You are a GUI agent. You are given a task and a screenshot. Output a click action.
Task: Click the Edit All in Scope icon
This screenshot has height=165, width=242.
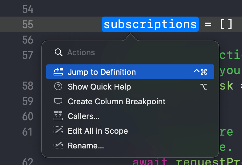pos(58,130)
